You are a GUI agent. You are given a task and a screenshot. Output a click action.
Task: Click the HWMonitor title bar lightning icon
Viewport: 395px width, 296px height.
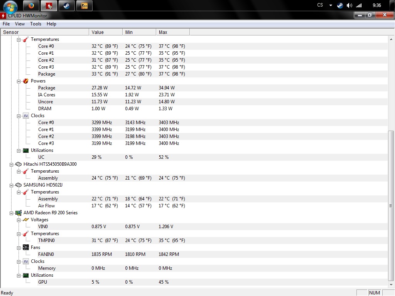click(3, 15)
